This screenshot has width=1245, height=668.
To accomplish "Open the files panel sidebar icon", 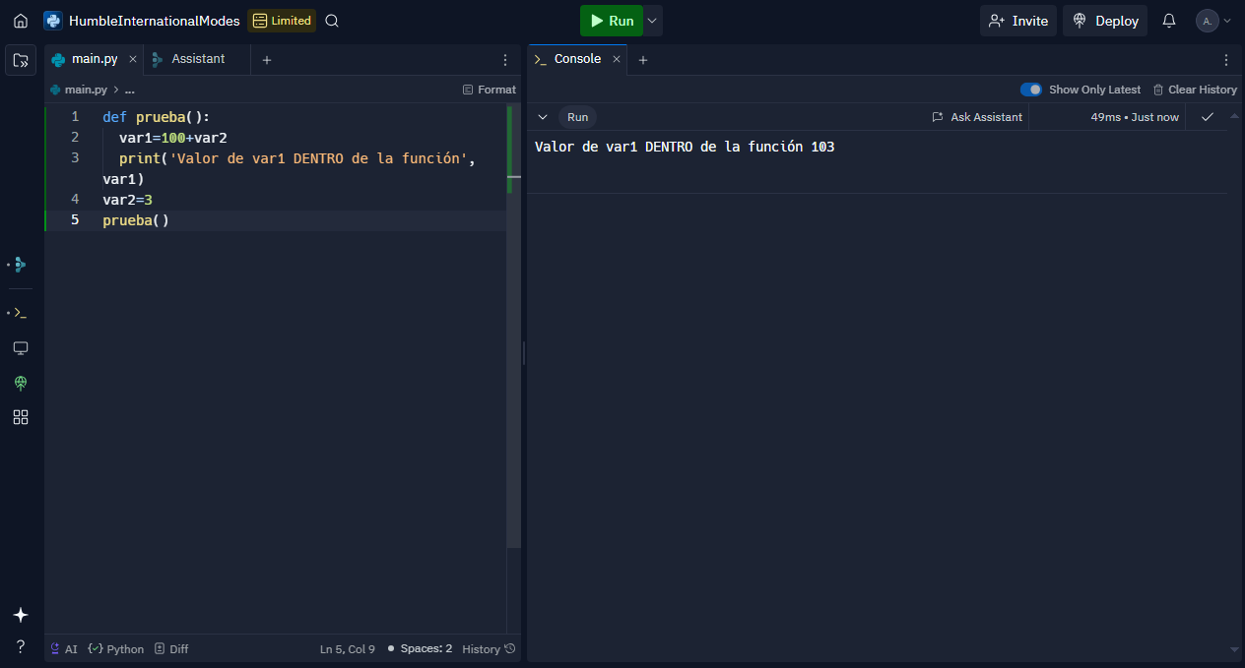I will pyautogui.click(x=21, y=60).
